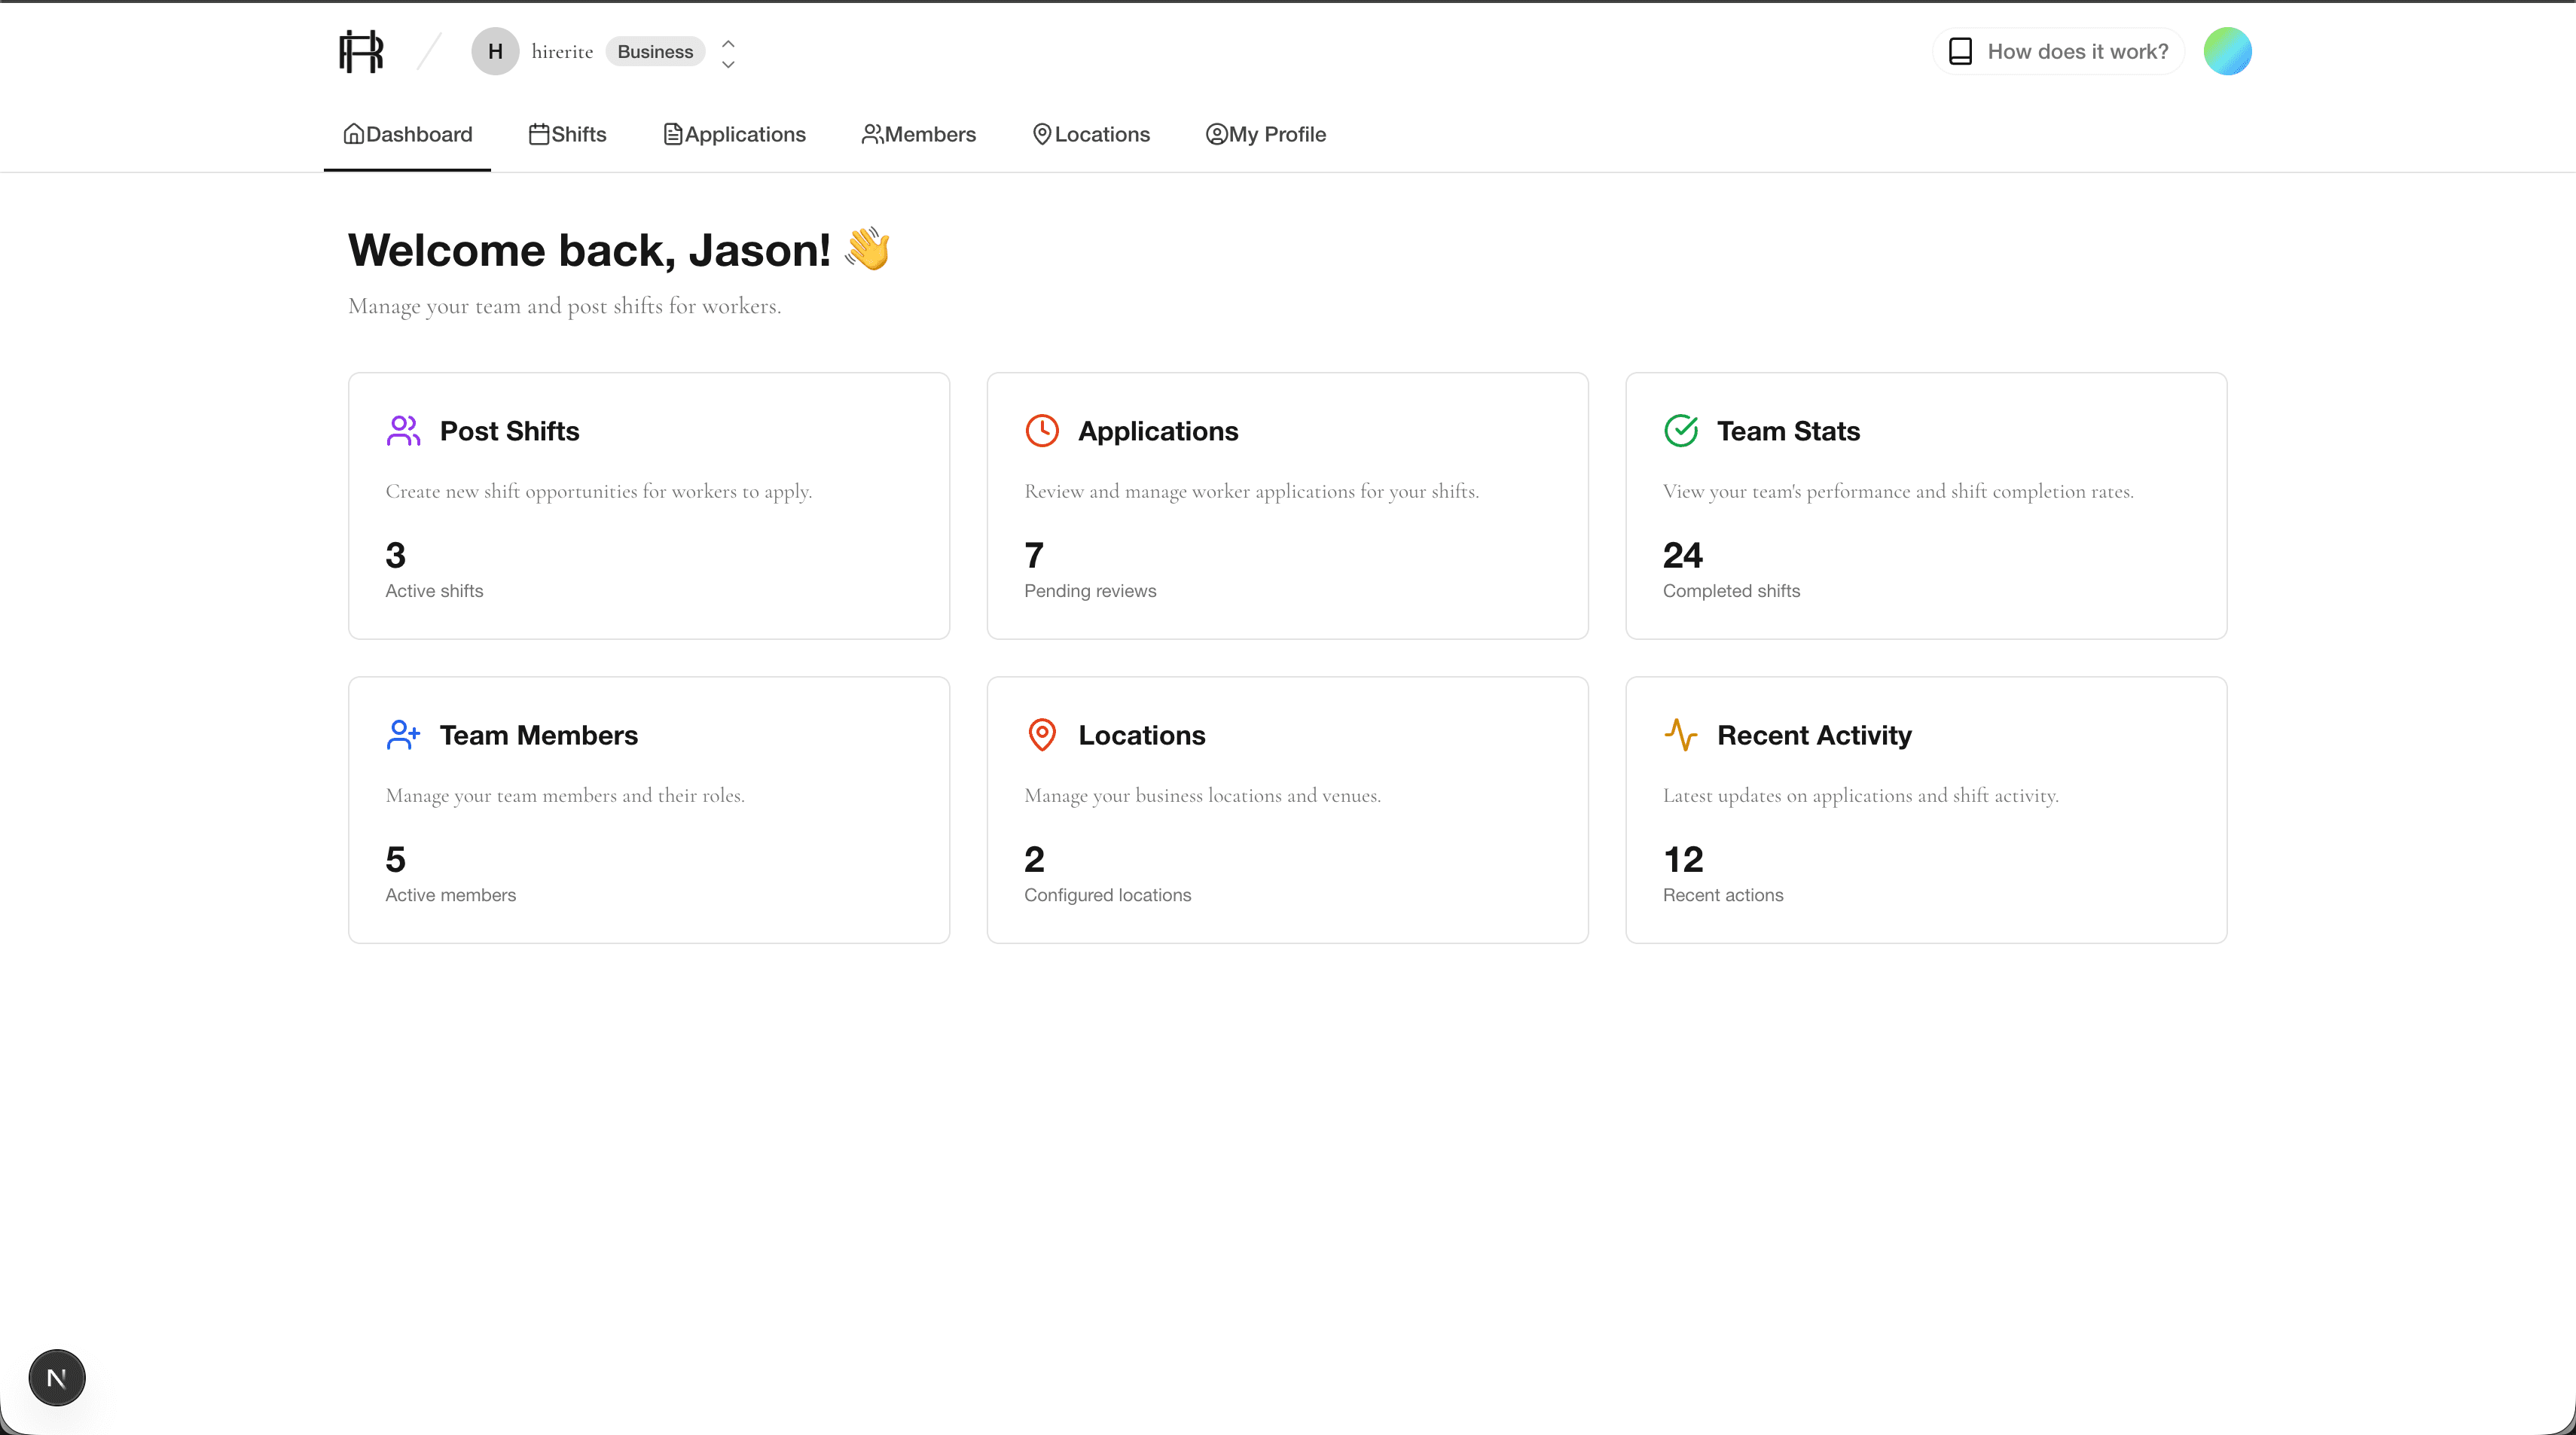Click the H organization avatar
Image resolution: width=2576 pixels, height=1435 pixels.
pyautogui.click(x=495, y=51)
